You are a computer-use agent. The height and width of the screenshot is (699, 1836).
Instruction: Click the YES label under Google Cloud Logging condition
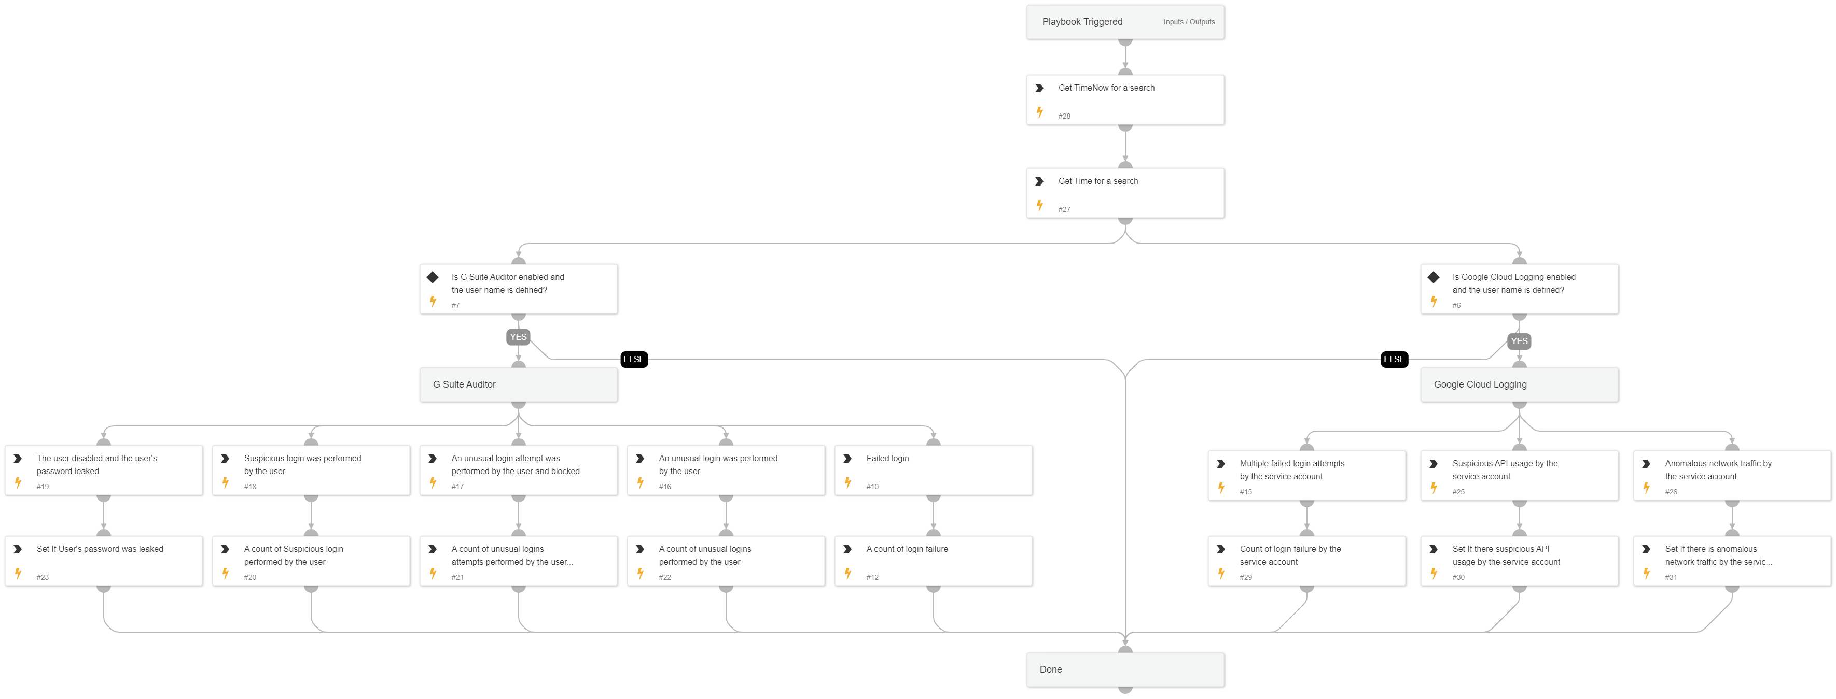1519,341
